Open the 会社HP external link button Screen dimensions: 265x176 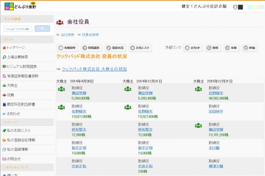(x=193, y=48)
